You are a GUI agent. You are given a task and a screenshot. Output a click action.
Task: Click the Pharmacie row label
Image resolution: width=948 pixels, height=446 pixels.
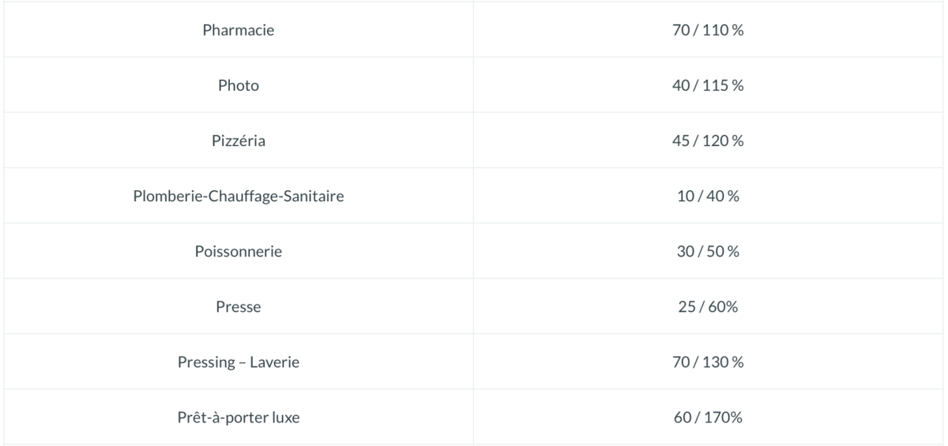239,30
